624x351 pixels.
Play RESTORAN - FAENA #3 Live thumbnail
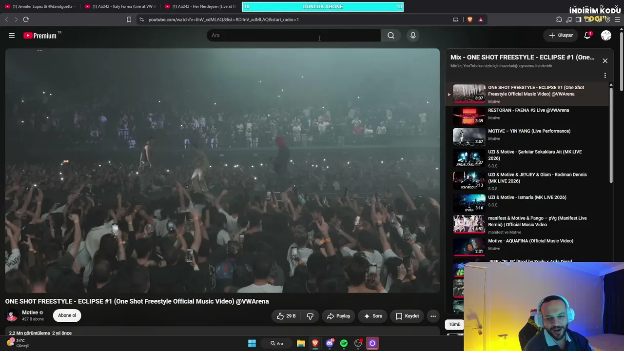(x=469, y=117)
